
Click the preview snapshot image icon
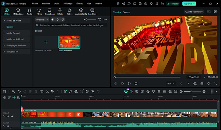pyautogui.click(x=216, y=12)
